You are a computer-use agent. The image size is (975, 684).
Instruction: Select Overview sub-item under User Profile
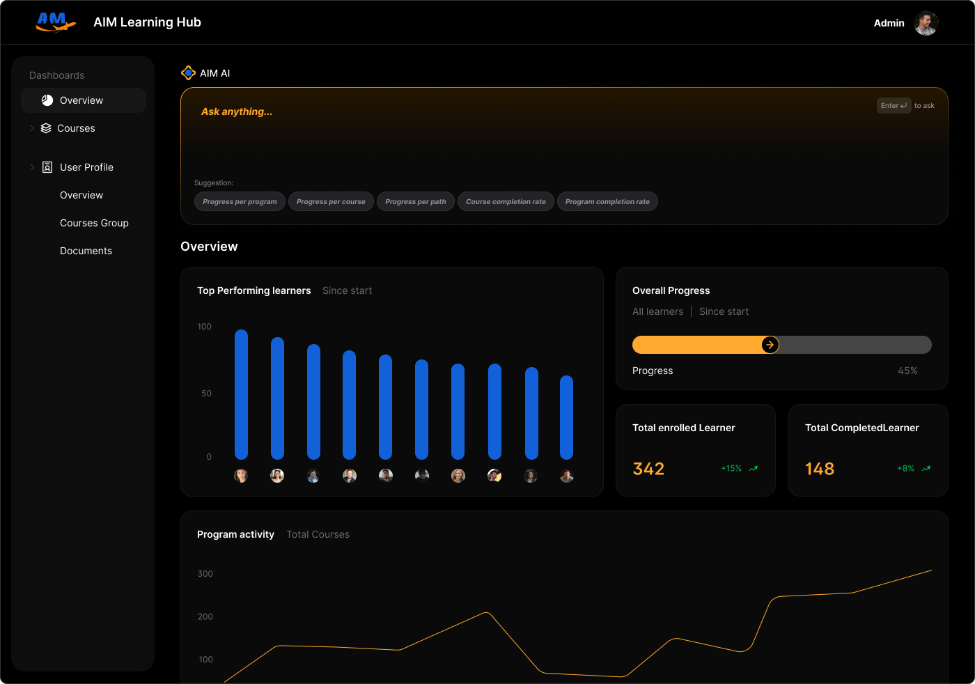click(x=81, y=195)
